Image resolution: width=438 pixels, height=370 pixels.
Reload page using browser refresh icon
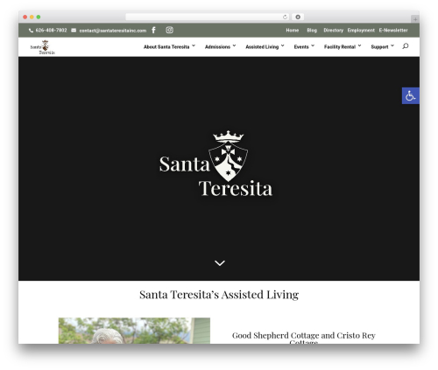[x=285, y=17]
